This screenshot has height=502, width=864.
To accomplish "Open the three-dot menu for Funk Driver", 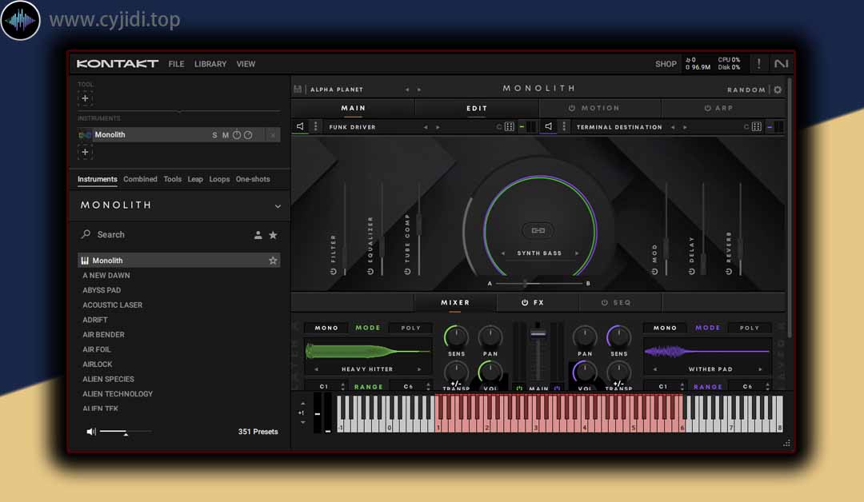I will pyautogui.click(x=315, y=126).
